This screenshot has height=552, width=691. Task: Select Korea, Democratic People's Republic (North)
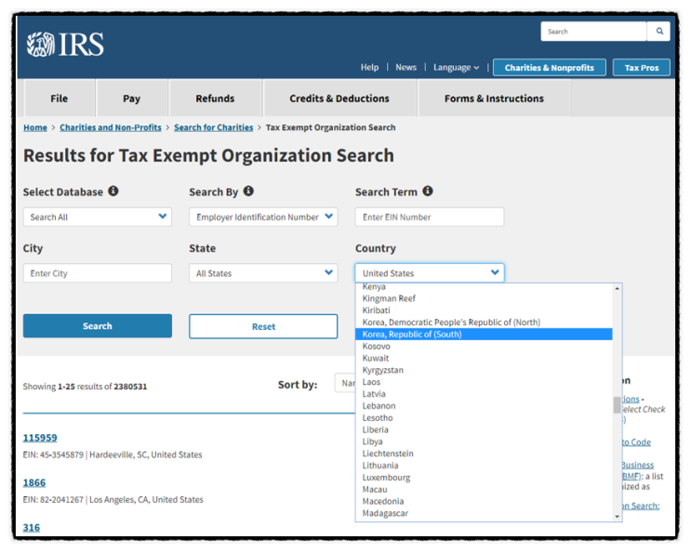click(x=484, y=322)
